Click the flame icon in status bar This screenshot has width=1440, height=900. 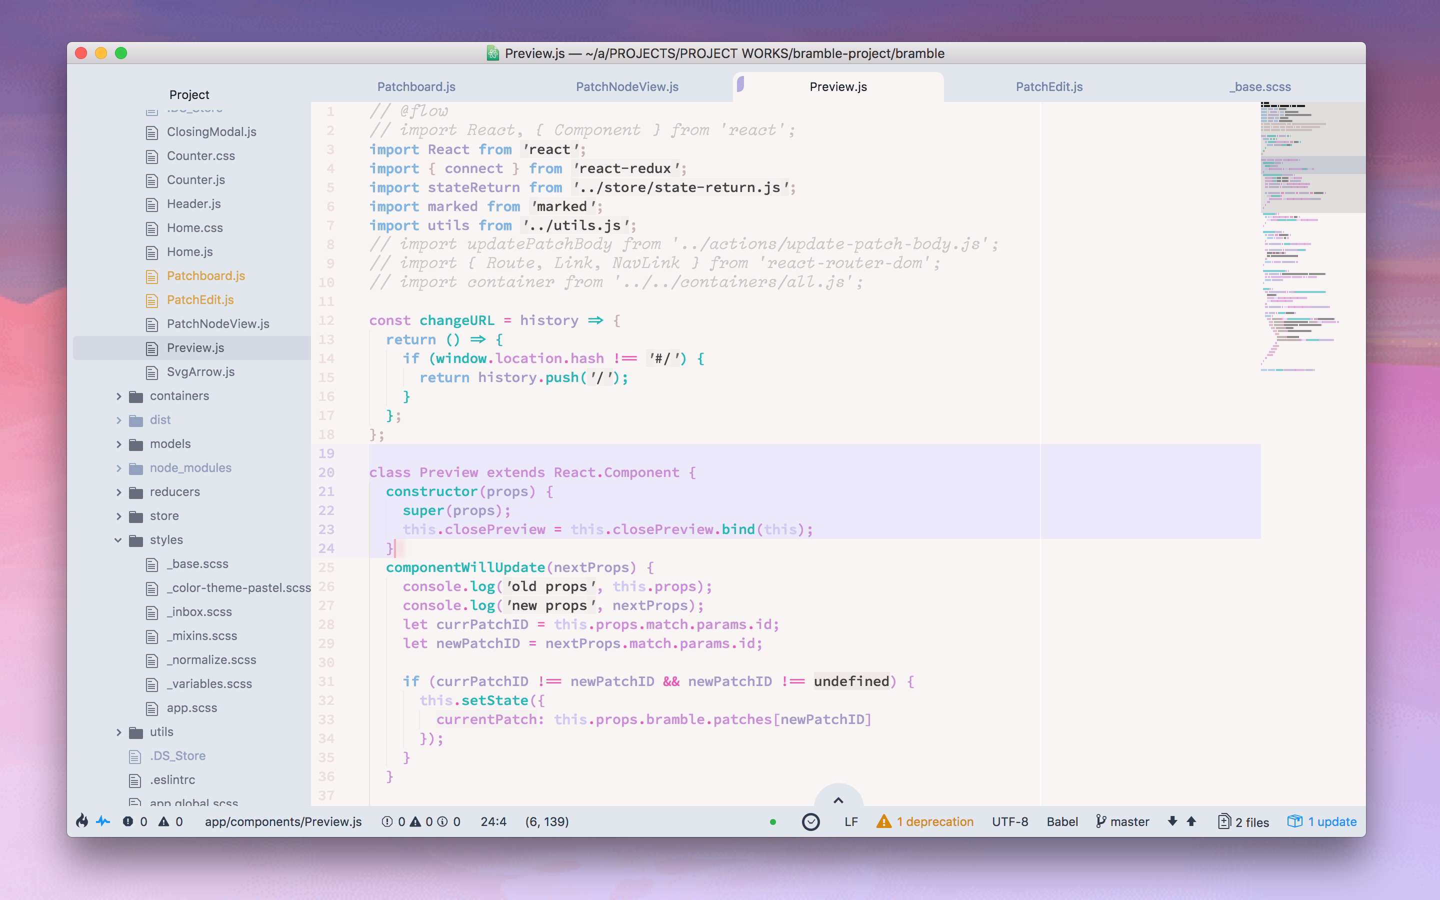[x=82, y=821]
